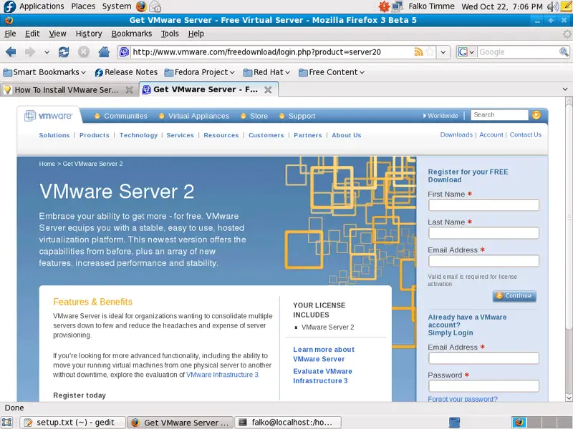573x429 pixels.
Task: Click the registration Email Address field
Action: click(484, 261)
